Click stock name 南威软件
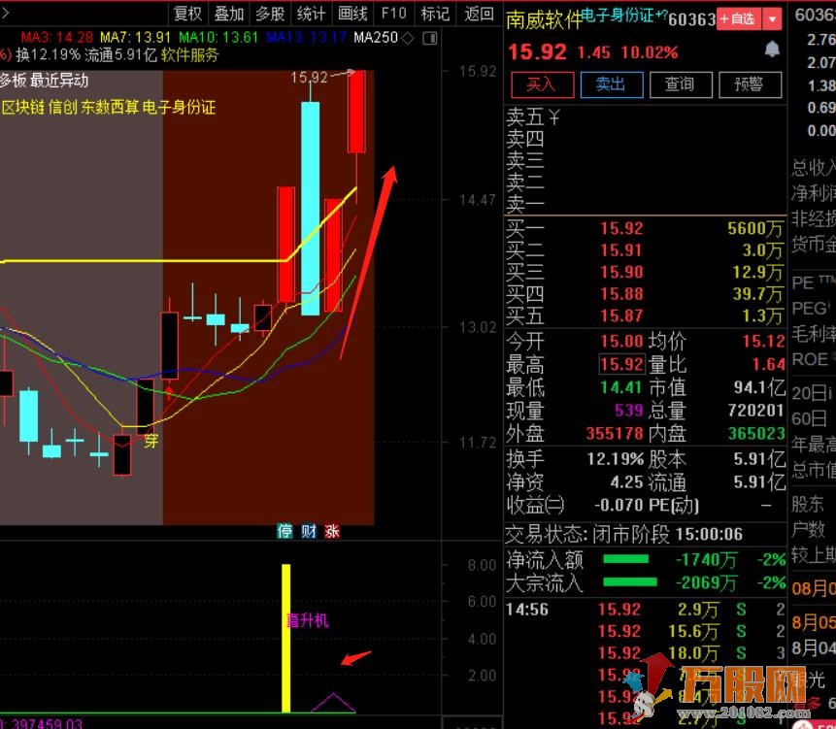Viewport: 836px width, 729px height. (x=544, y=19)
